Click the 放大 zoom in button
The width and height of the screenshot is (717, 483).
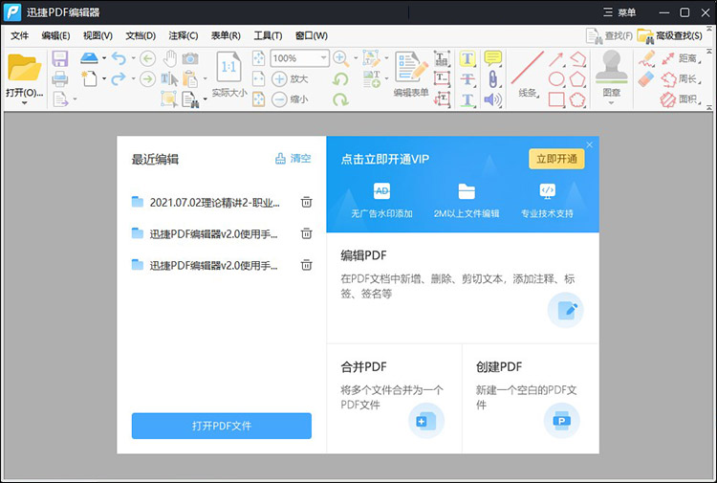[290, 78]
